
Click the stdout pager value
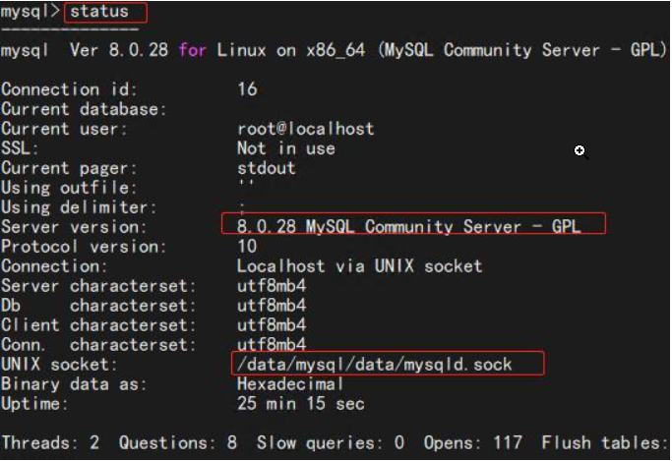coord(266,168)
